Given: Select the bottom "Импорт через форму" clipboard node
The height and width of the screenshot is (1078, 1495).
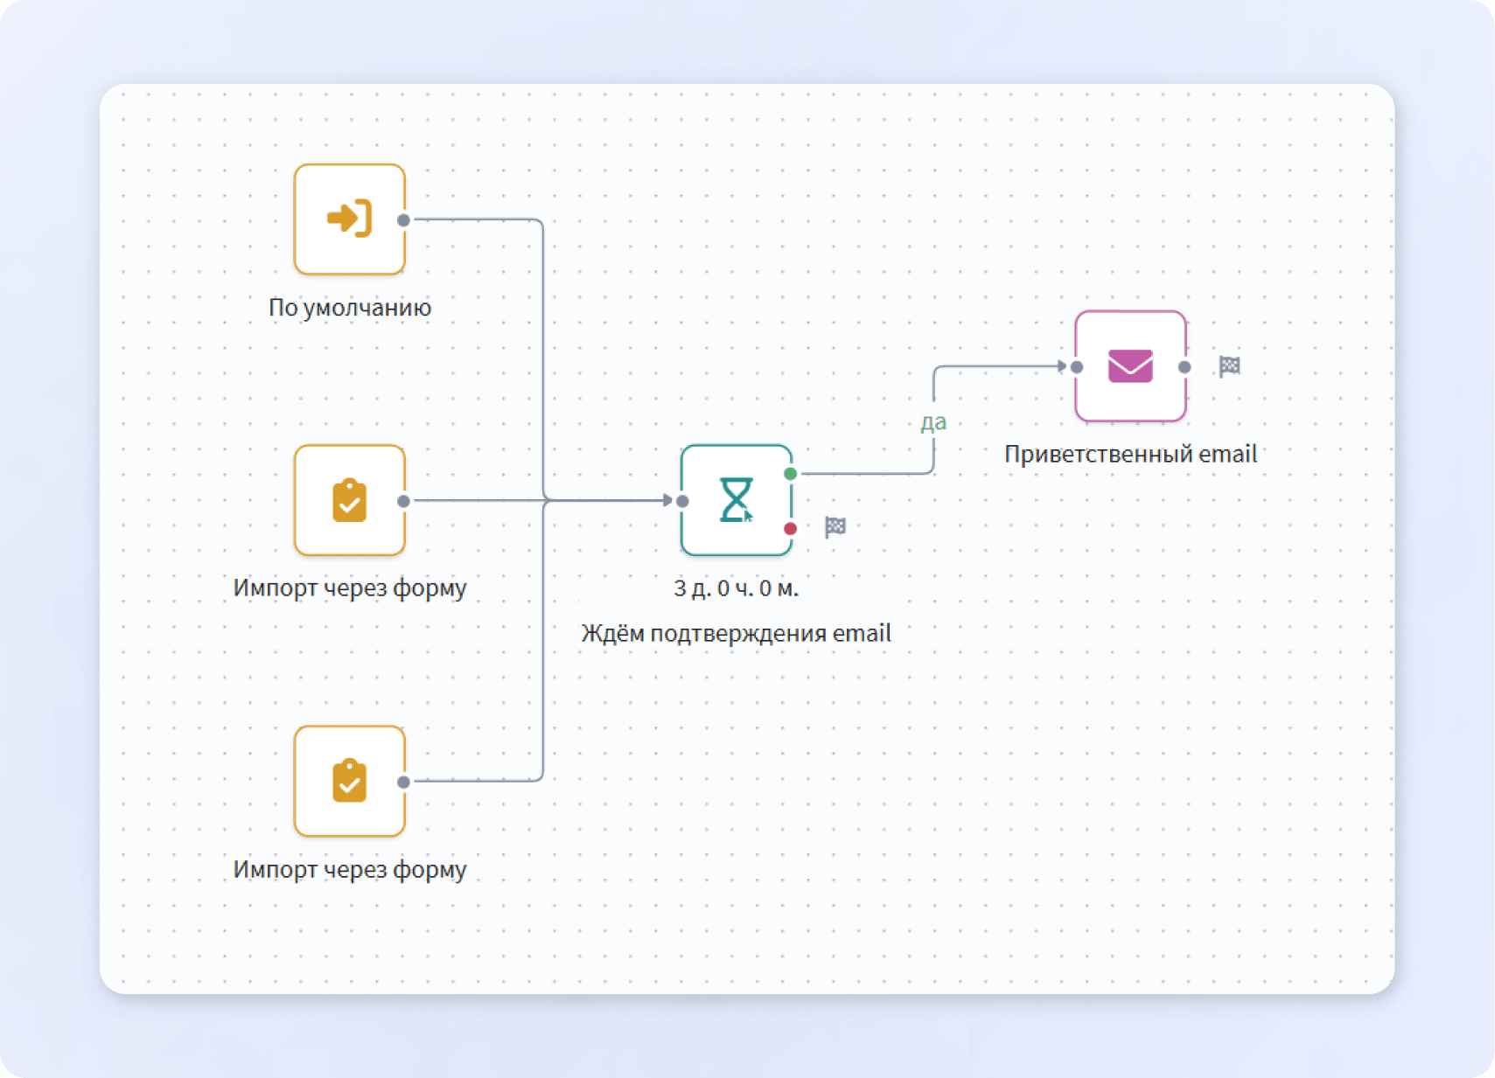Looking at the screenshot, I should click(x=349, y=781).
